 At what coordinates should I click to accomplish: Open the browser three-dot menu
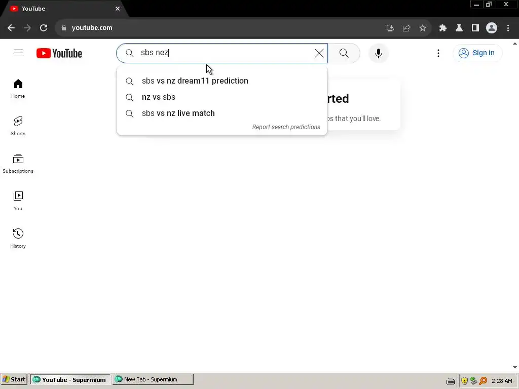508,28
